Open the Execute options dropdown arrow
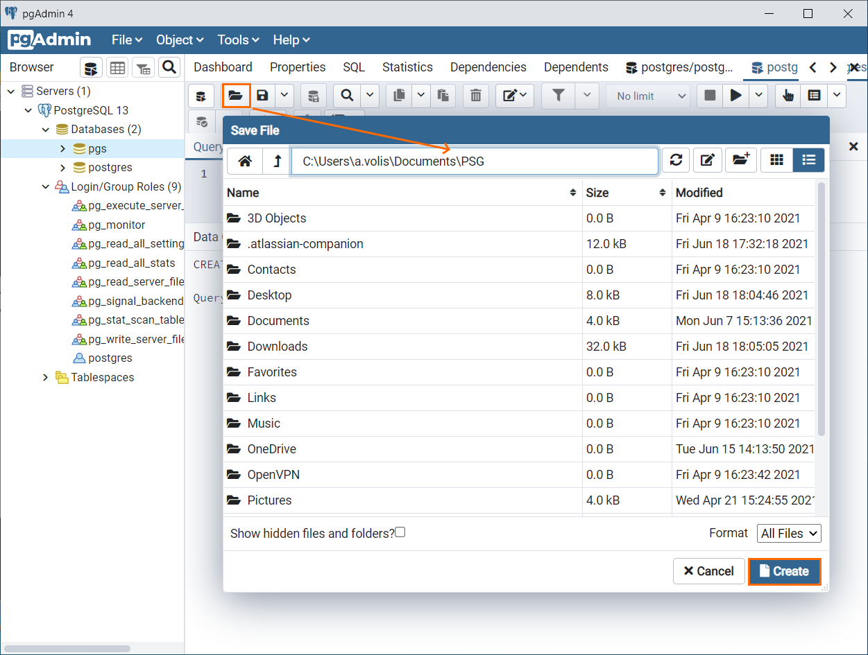 (758, 96)
